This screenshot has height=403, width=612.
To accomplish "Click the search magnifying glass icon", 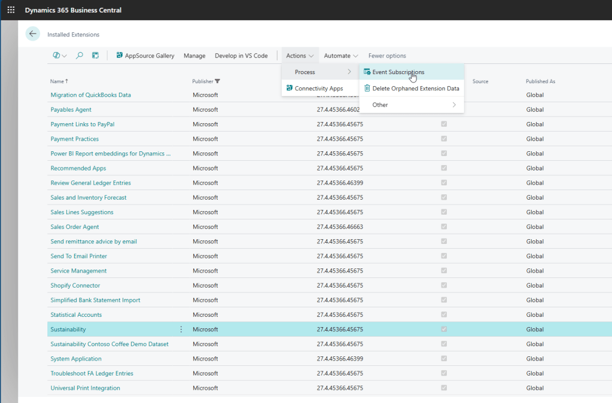I will click(79, 55).
